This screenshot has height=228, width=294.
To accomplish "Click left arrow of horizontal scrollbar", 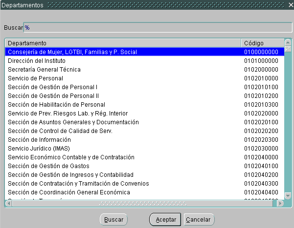I will tap(8, 203).
